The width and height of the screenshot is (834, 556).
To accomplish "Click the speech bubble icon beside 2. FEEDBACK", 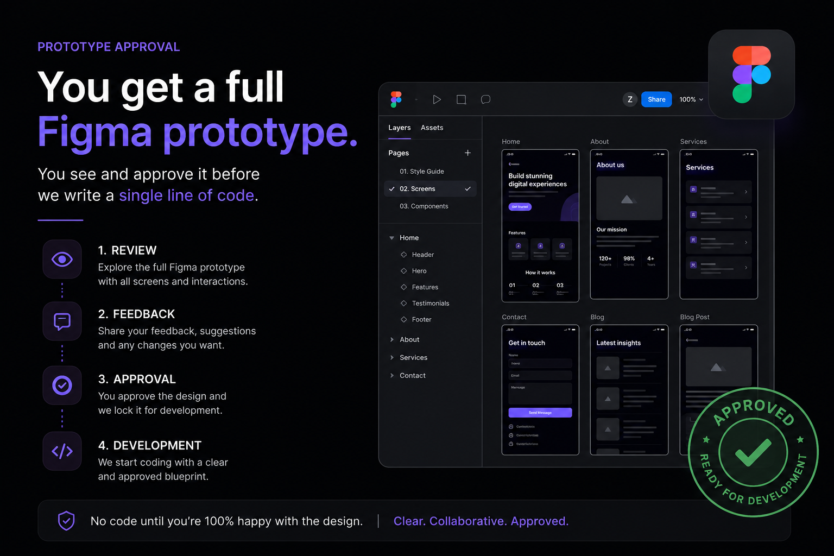I will [x=62, y=321].
